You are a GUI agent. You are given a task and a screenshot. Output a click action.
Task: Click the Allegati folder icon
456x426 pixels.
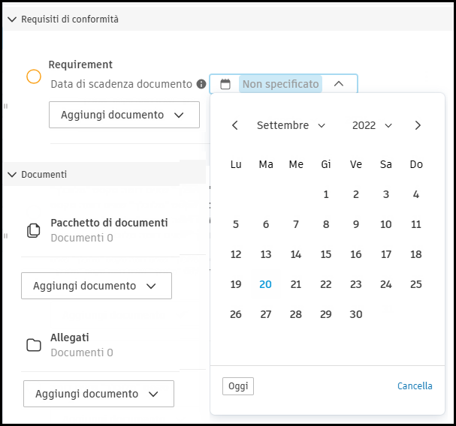(x=34, y=345)
